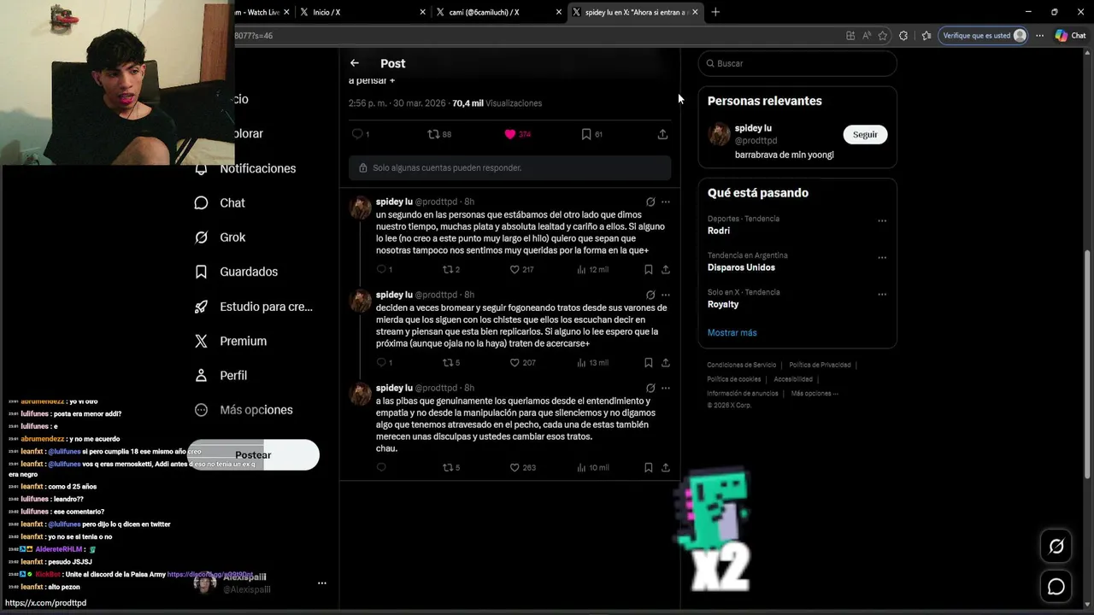This screenshot has width=1094, height=615.
Task: Open the floating Grok button
Action: pos(1056,547)
